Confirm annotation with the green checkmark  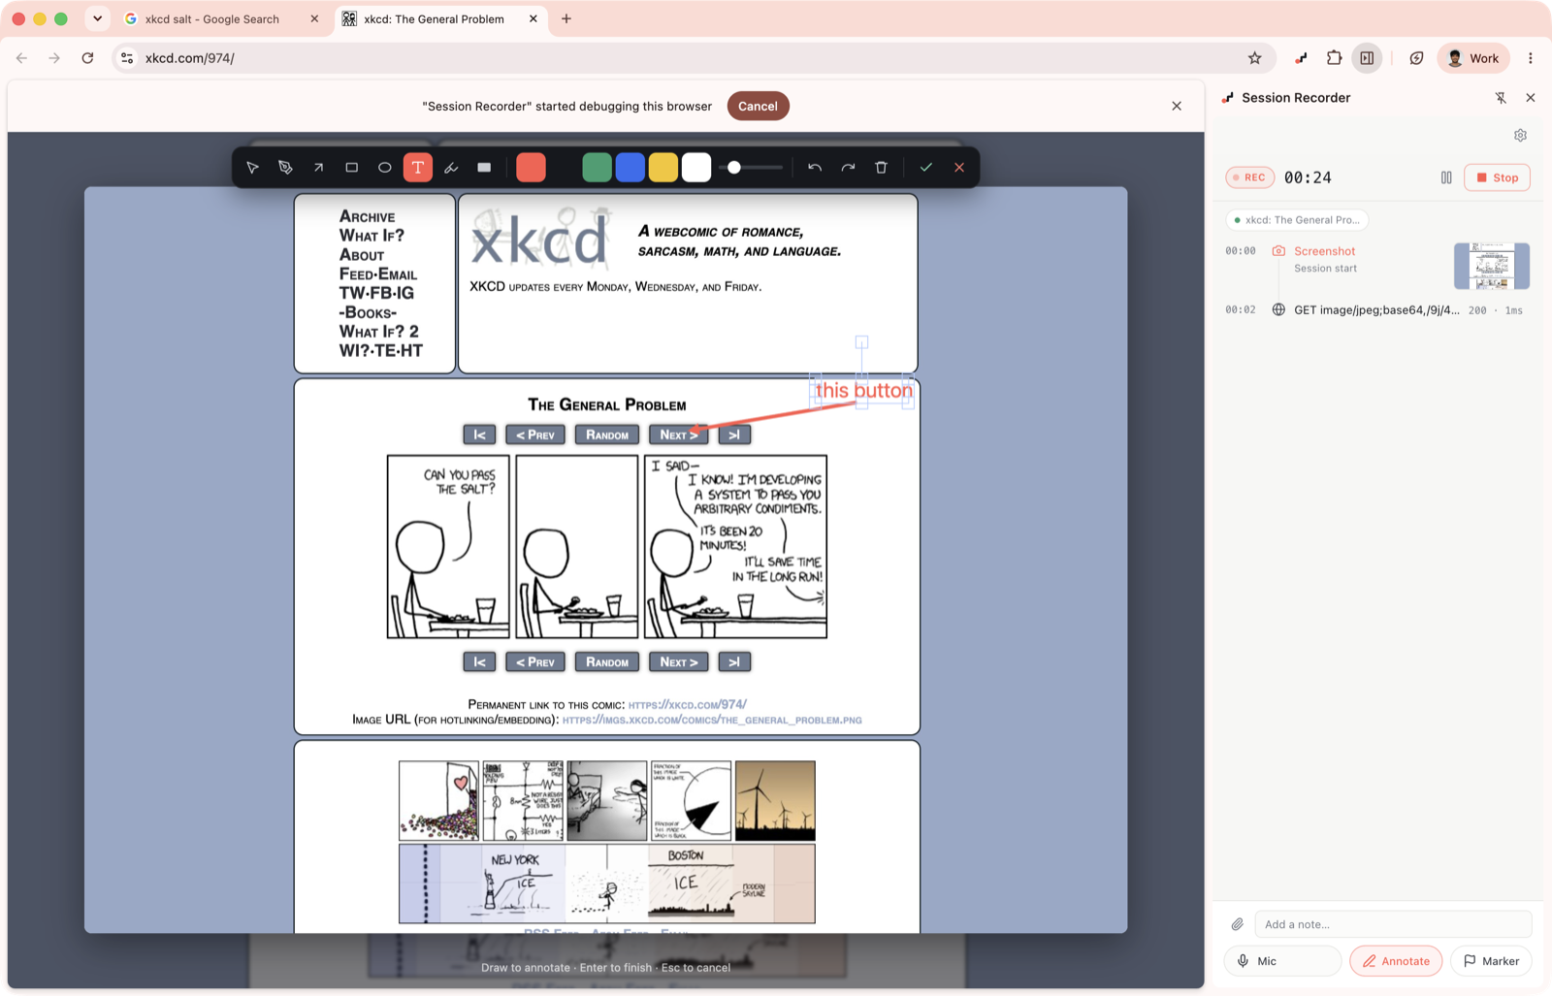point(926,168)
